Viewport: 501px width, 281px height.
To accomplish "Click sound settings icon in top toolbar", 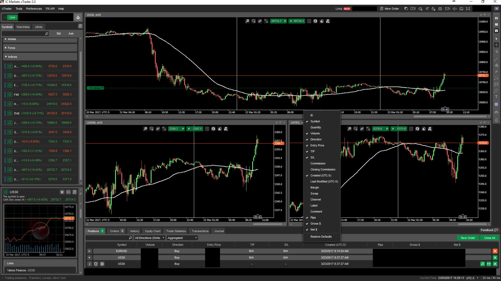I will tap(455, 9).
